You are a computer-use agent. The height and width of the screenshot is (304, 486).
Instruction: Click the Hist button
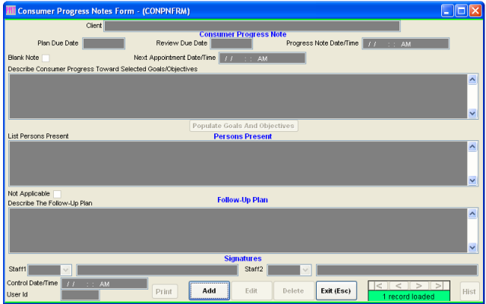[x=469, y=290]
